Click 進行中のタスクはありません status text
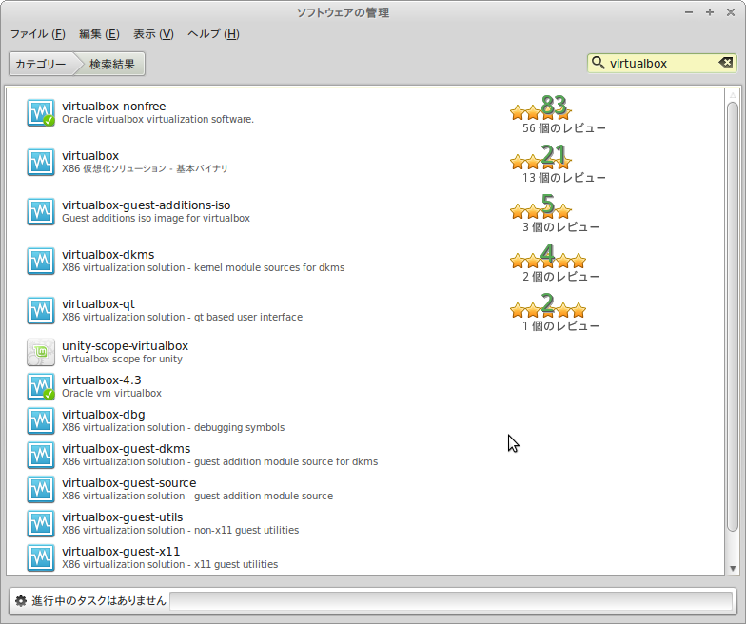 (x=99, y=601)
